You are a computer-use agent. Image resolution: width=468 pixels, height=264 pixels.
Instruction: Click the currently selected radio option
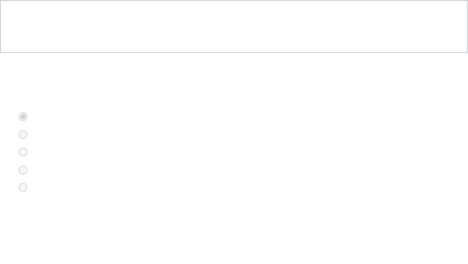[23, 117]
